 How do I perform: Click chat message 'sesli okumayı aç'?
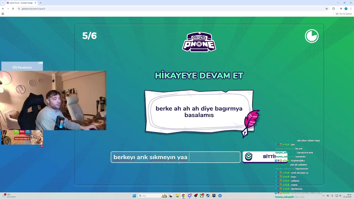coord(300,173)
